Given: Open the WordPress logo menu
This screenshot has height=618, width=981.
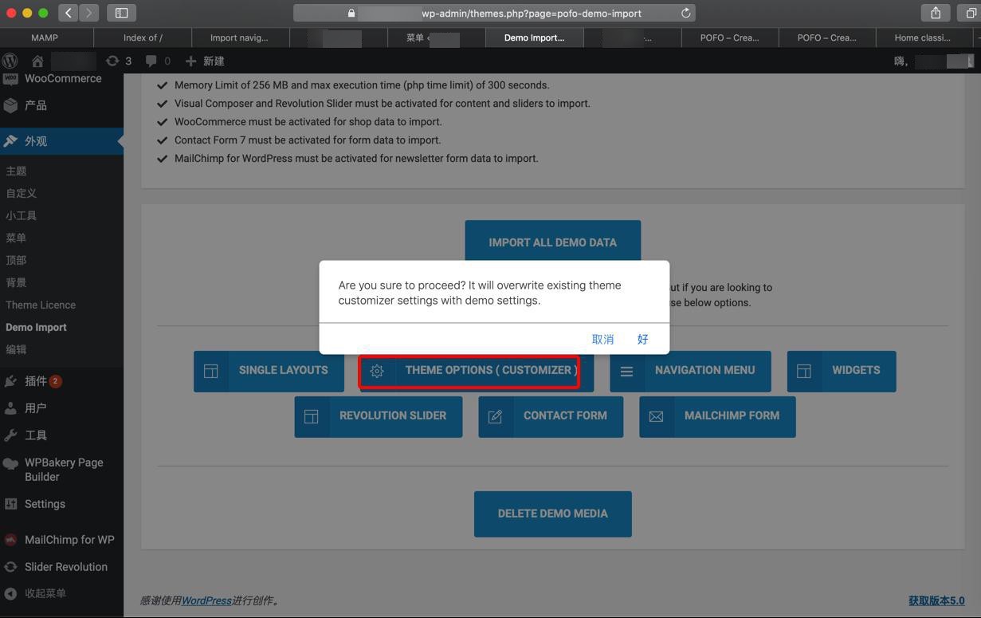Looking at the screenshot, I should tap(10, 61).
